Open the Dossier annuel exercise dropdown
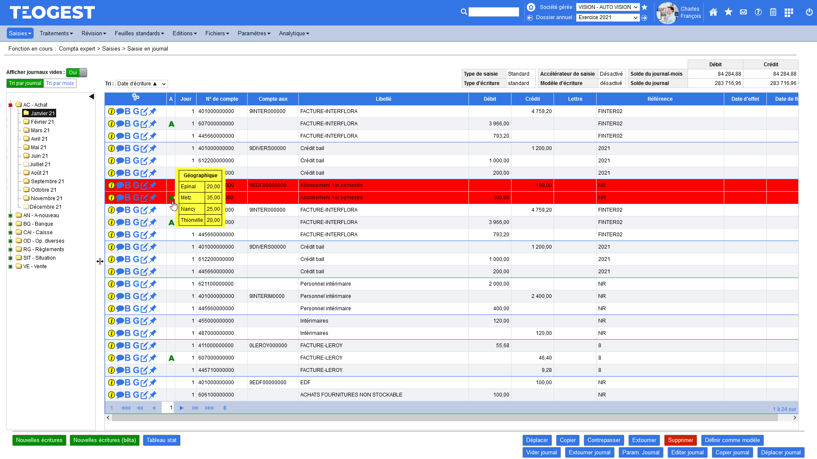 [608, 17]
